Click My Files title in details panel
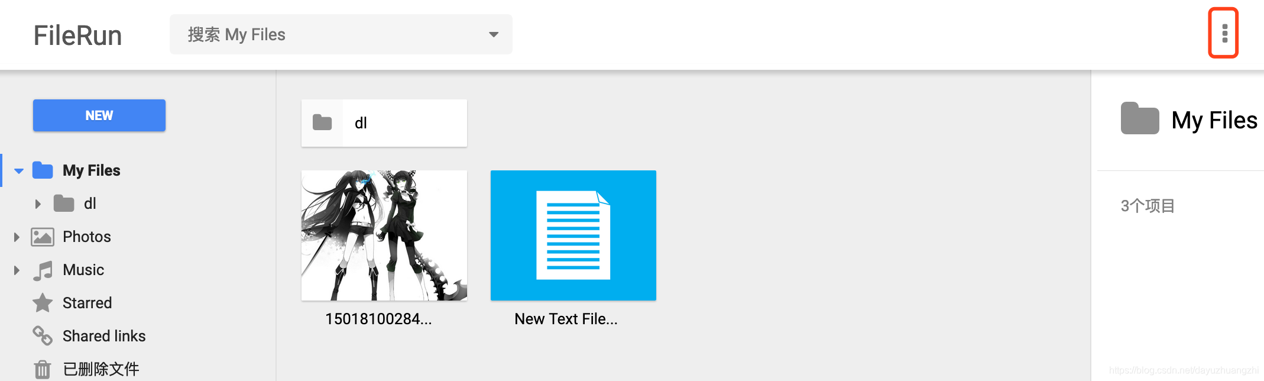 coord(1214,121)
